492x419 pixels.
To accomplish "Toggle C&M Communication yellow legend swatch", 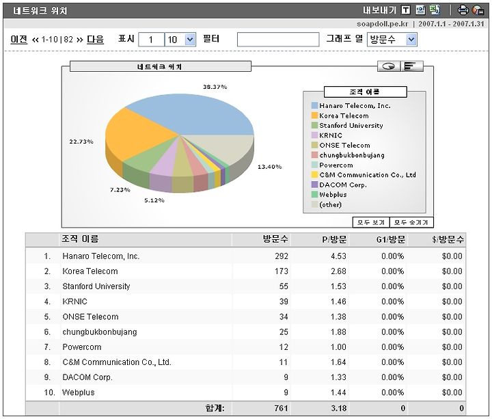I will [315, 175].
